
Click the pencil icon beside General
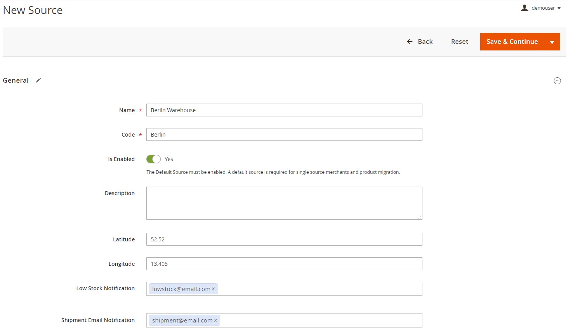(x=38, y=80)
